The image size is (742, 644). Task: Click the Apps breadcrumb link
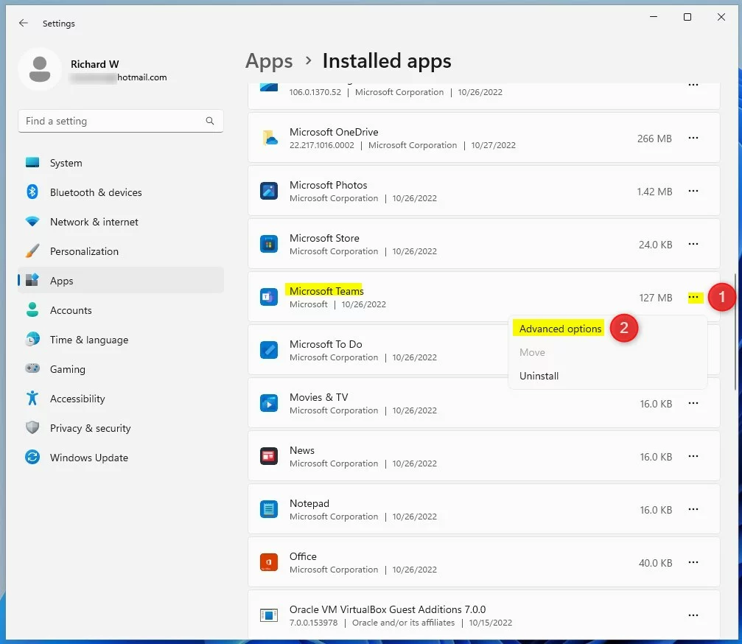(269, 61)
